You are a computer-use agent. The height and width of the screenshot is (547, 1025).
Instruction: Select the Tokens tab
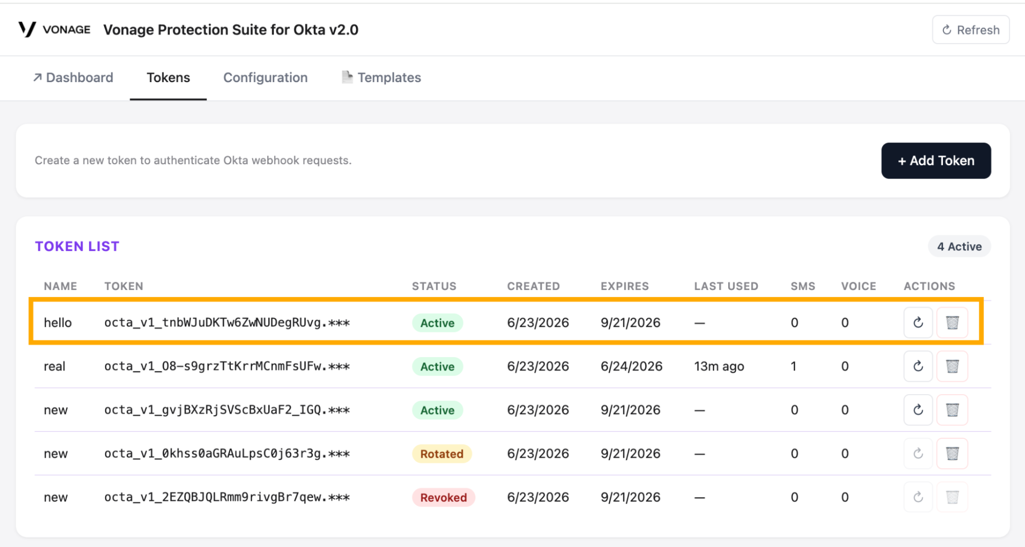pyautogui.click(x=168, y=77)
